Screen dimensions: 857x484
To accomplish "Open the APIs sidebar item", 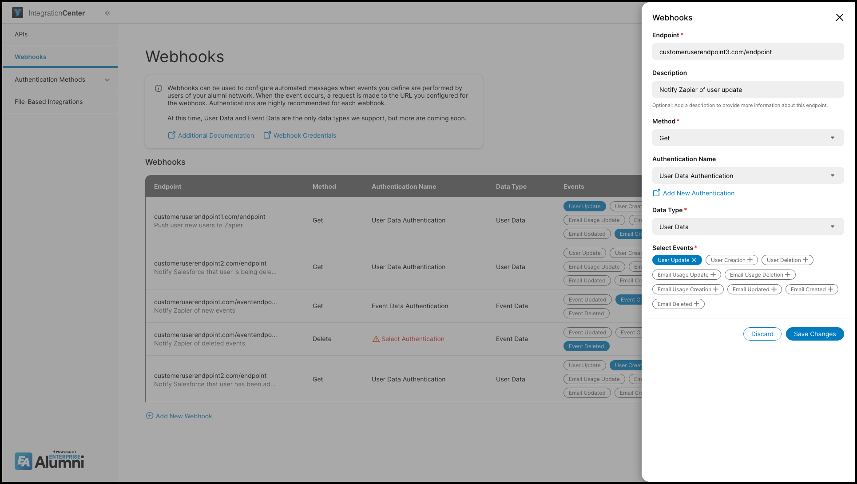I will coord(21,34).
